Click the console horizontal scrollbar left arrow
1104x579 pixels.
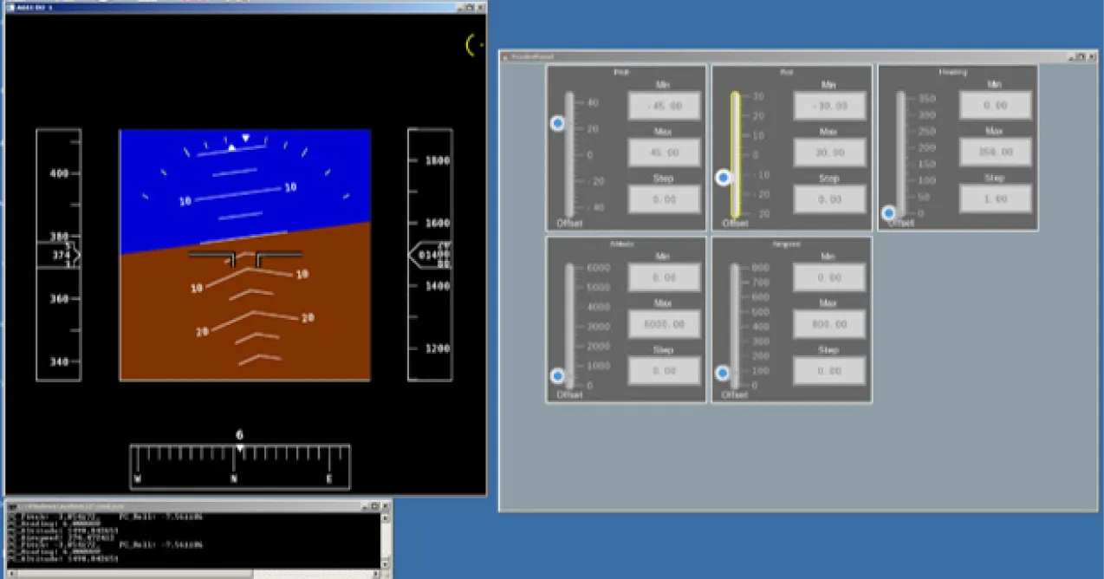coord(10,573)
